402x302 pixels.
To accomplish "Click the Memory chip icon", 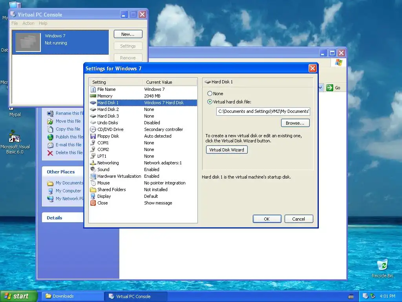I will 93,96.
